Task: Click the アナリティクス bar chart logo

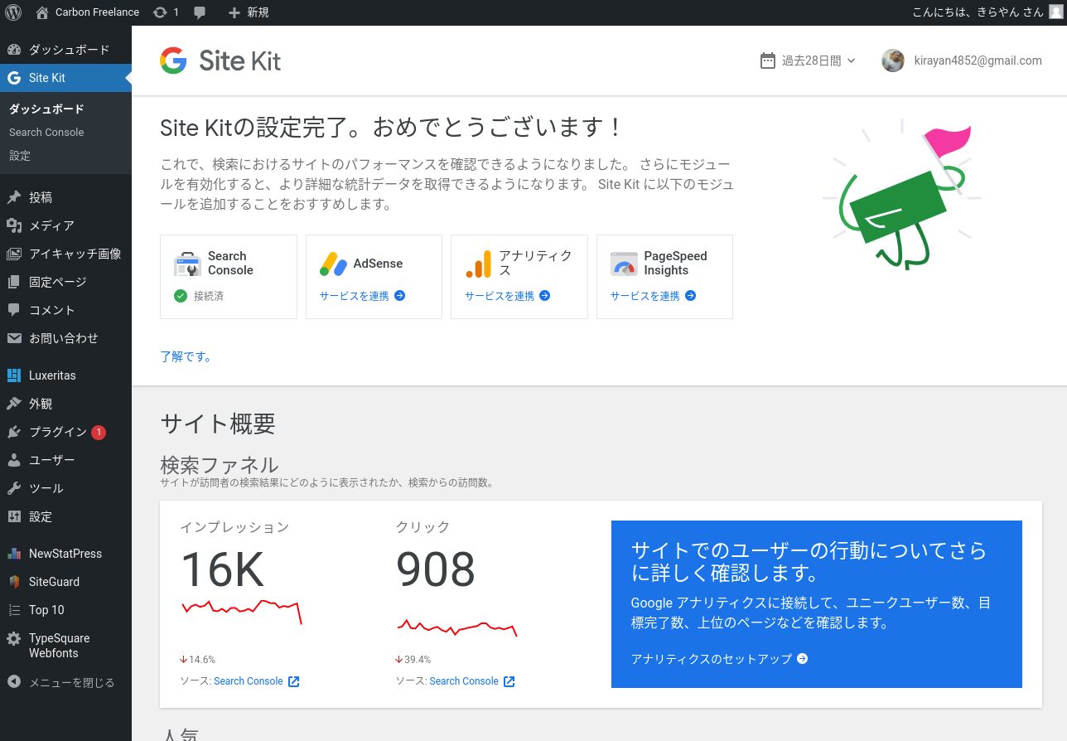Action: 478,264
